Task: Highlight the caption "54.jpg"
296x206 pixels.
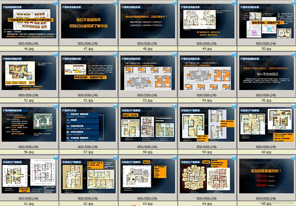Action: click(x=207, y=101)
